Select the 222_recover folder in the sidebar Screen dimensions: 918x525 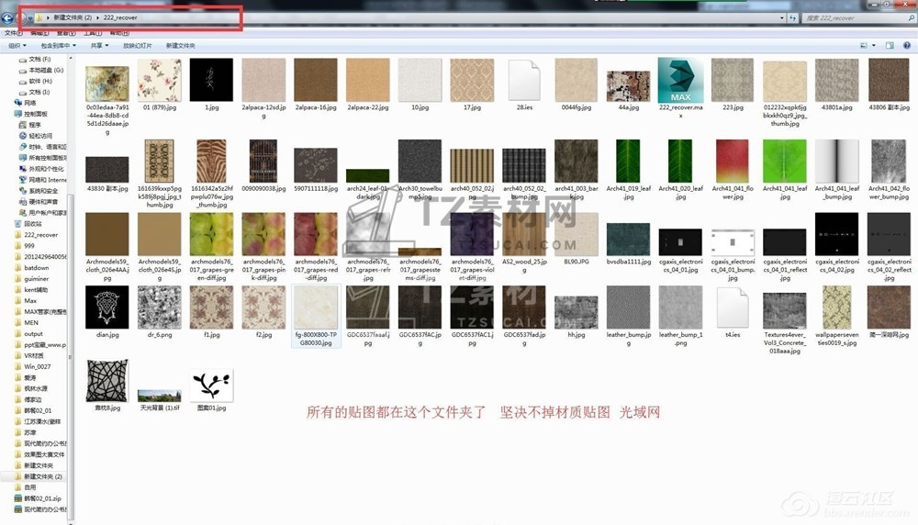coord(37,235)
